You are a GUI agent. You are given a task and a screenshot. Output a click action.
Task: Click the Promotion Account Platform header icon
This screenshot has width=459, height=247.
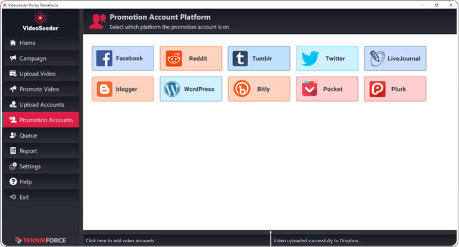click(x=98, y=21)
